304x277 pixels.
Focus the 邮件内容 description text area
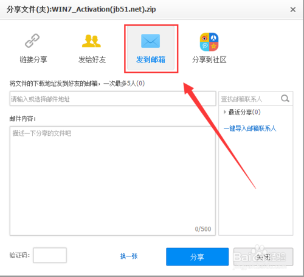(x=112, y=181)
